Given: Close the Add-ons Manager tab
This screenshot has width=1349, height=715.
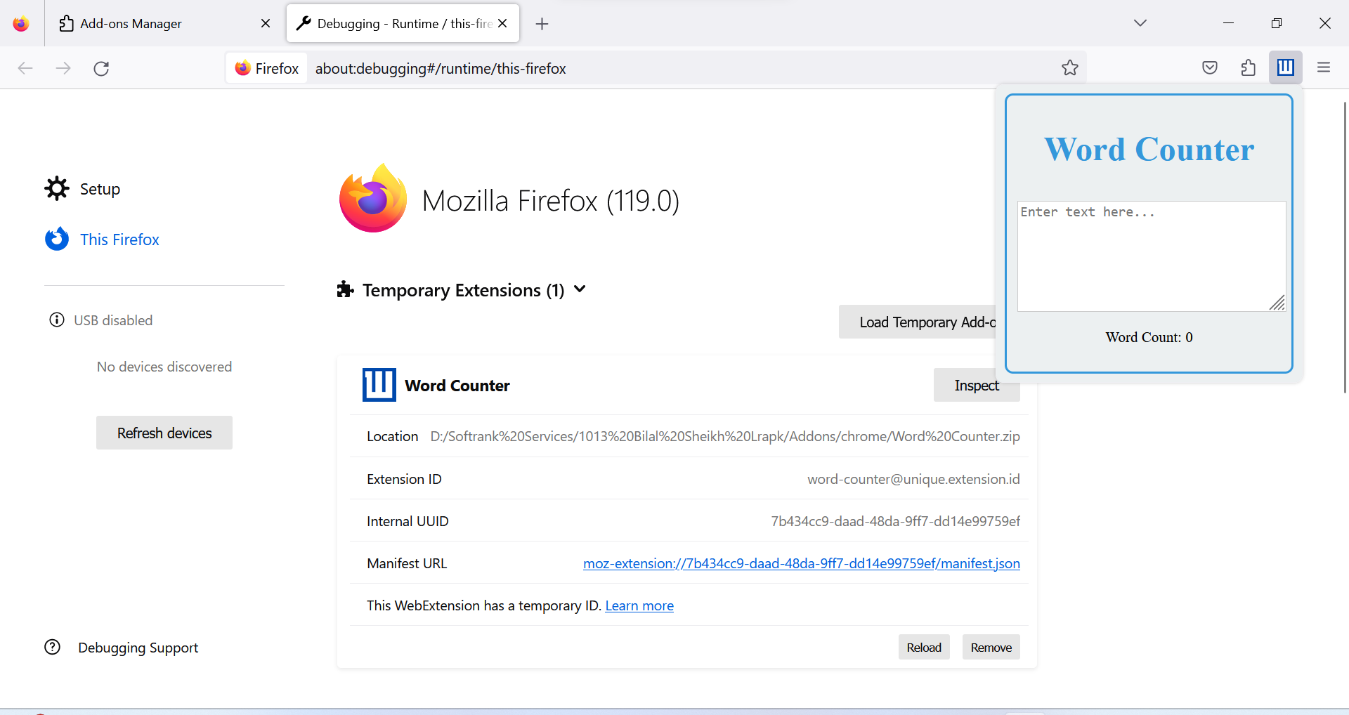Looking at the screenshot, I should [x=266, y=23].
